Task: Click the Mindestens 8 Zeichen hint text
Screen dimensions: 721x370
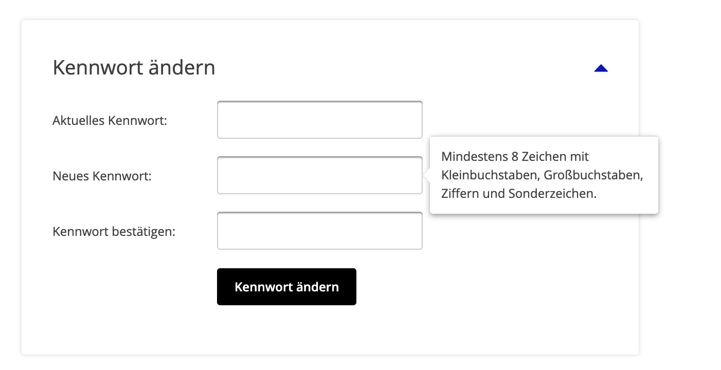Action: pyautogui.click(x=514, y=157)
